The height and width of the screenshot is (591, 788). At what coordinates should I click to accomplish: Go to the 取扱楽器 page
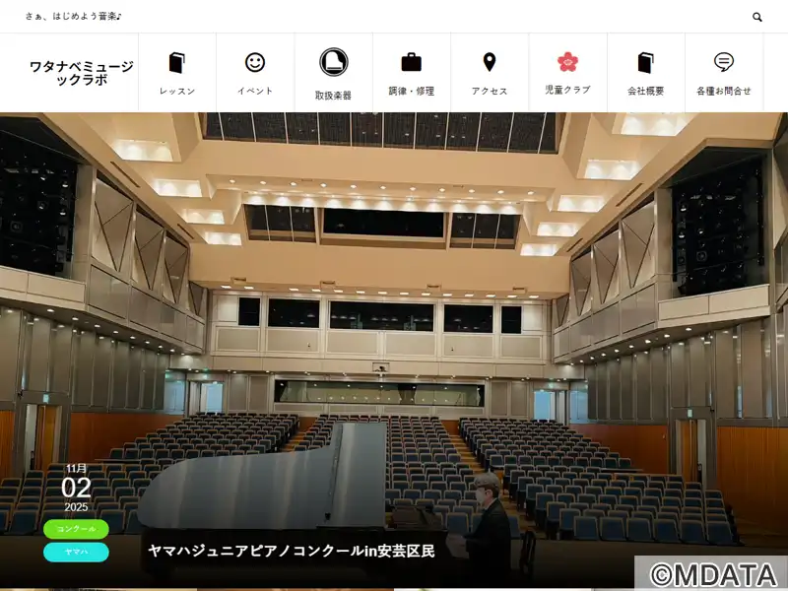333,96
